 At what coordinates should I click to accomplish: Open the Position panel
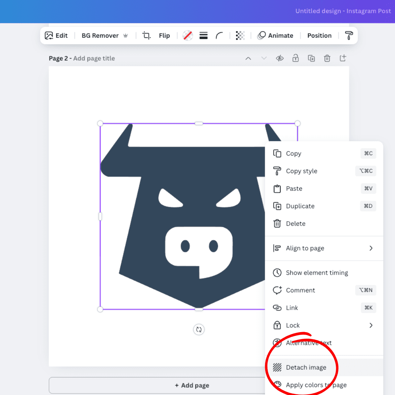(x=319, y=35)
